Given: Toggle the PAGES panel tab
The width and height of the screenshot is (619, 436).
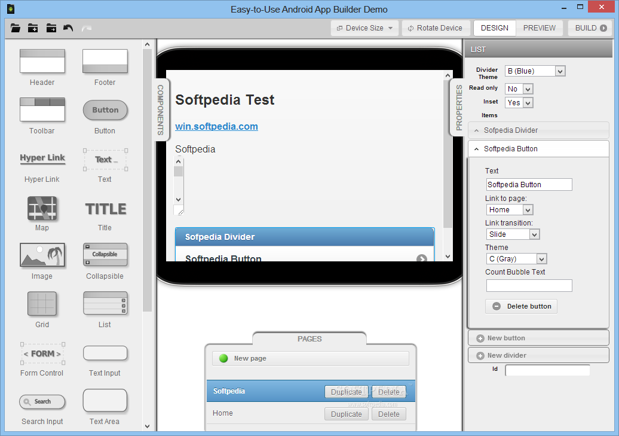Looking at the screenshot, I should 309,339.
